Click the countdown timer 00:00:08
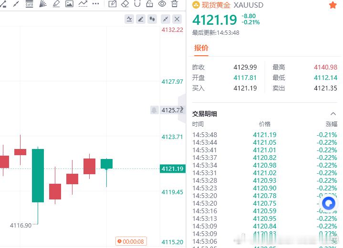Viewport: 343px width, 248px height. click(x=131, y=241)
